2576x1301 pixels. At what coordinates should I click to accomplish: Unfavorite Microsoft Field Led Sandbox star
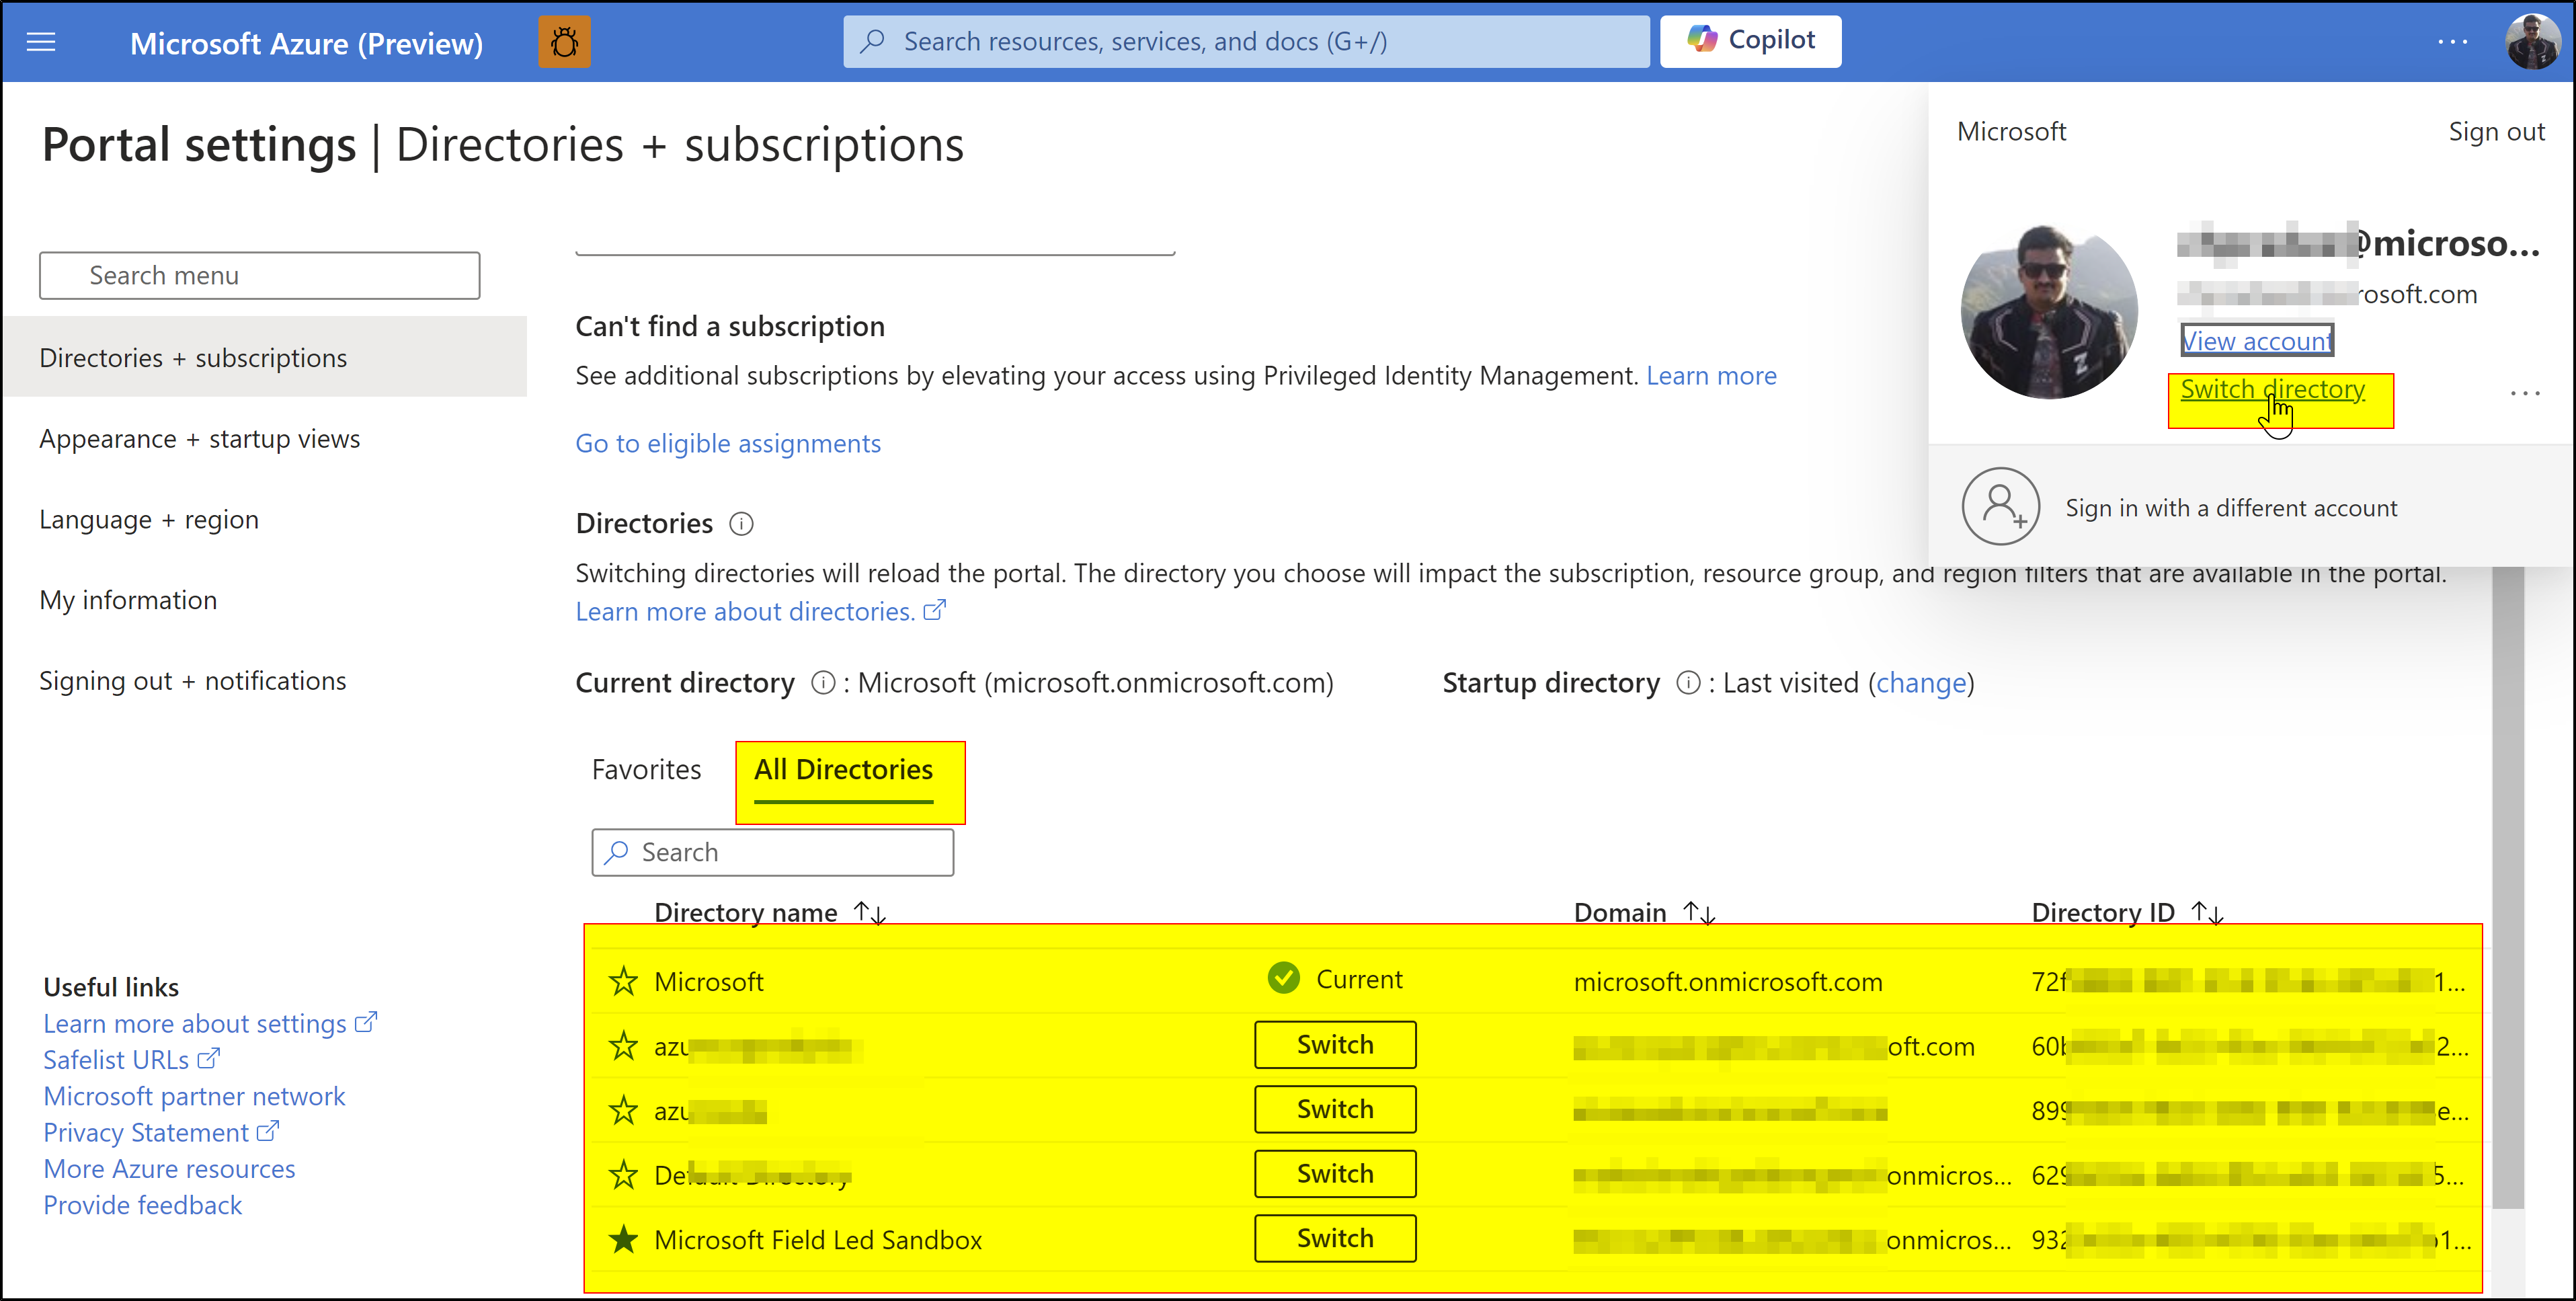(623, 1239)
